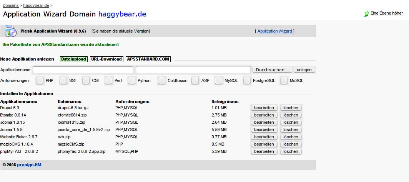Click the MYSQL,PHP requirements entry
Screen dimensions: 409x182
127,151
